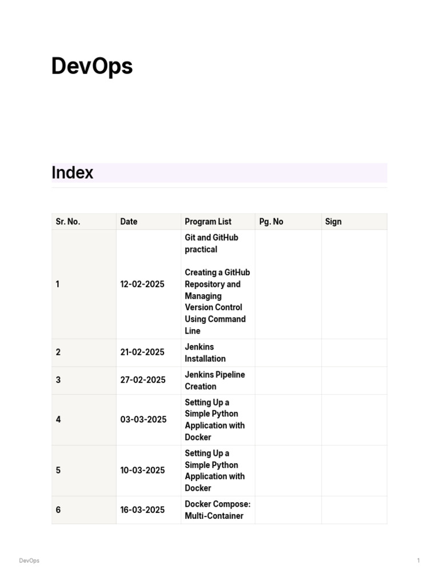Click the Jenkins Pipeline Creation entry
This screenshot has height=585, width=439.
[214, 380]
